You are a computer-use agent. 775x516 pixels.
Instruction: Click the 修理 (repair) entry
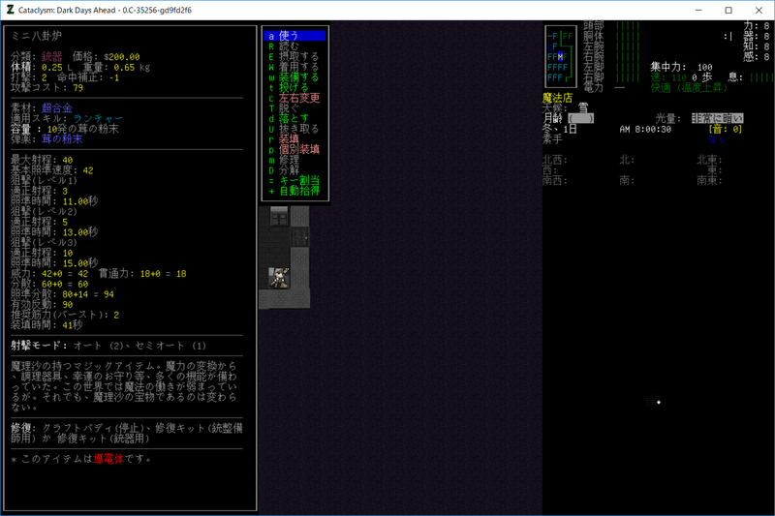pos(294,160)
